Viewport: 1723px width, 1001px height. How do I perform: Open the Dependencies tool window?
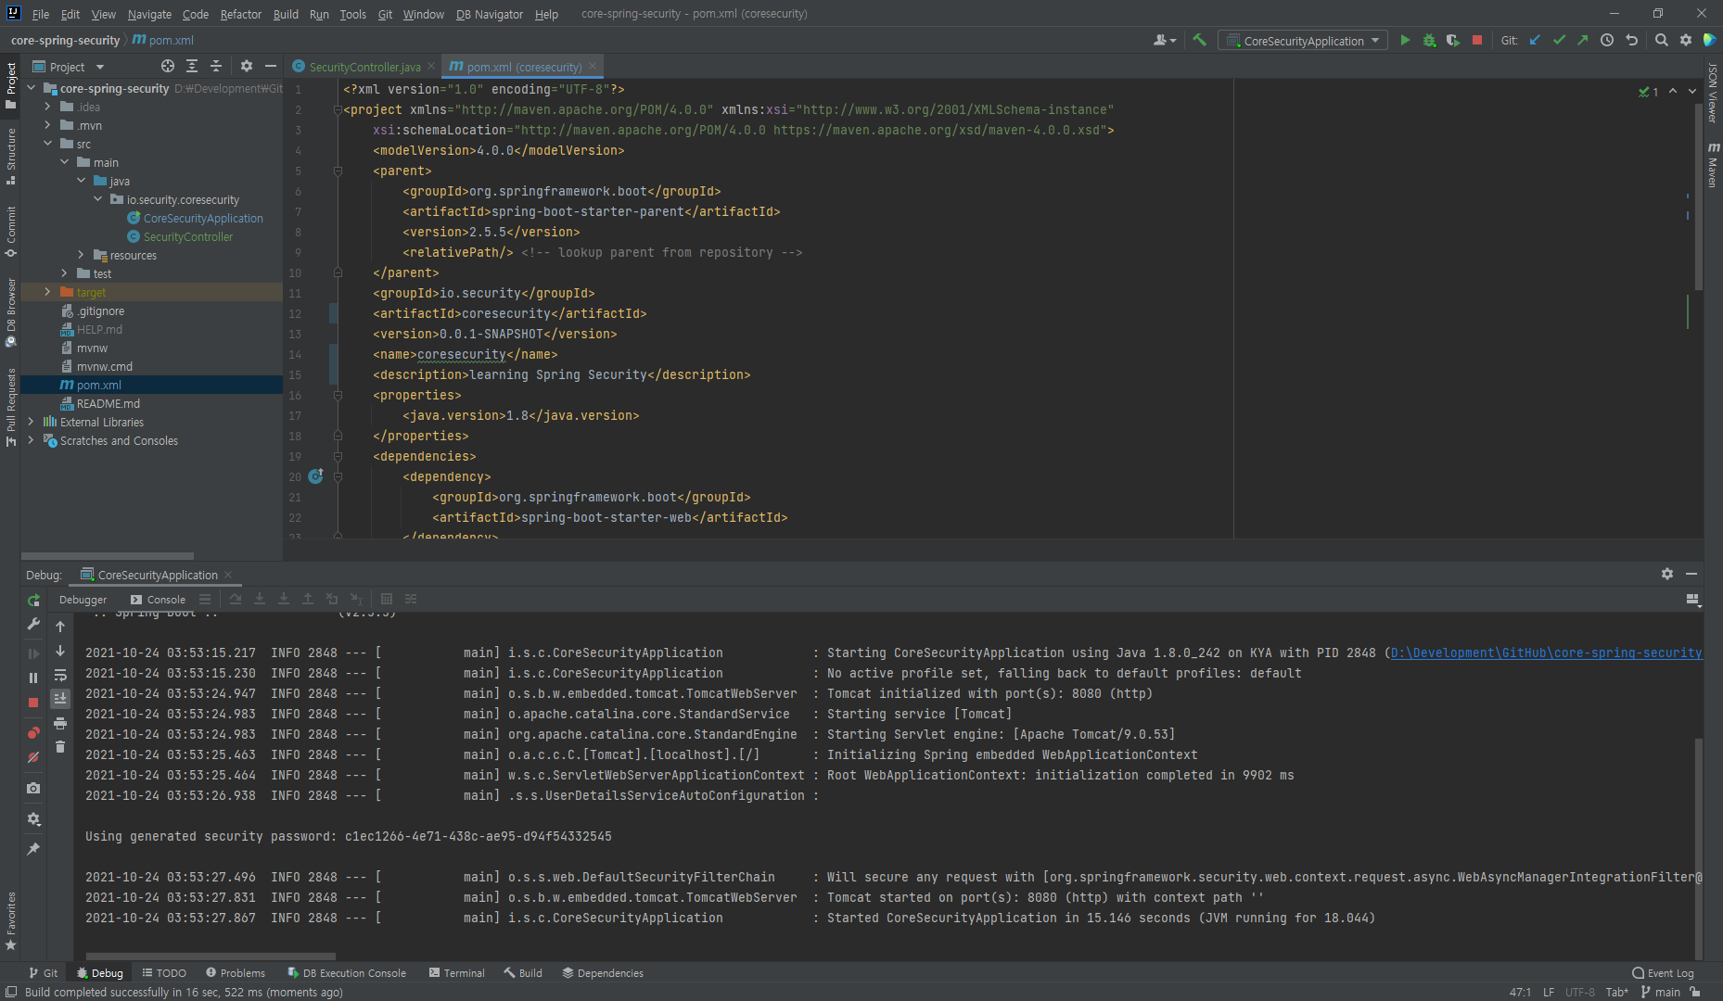(603, 972)
